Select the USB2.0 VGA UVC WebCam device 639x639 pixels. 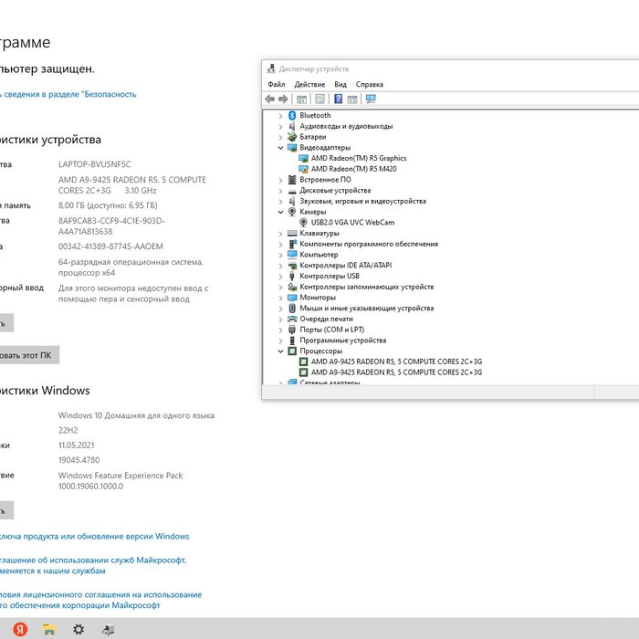pos(352,222)
